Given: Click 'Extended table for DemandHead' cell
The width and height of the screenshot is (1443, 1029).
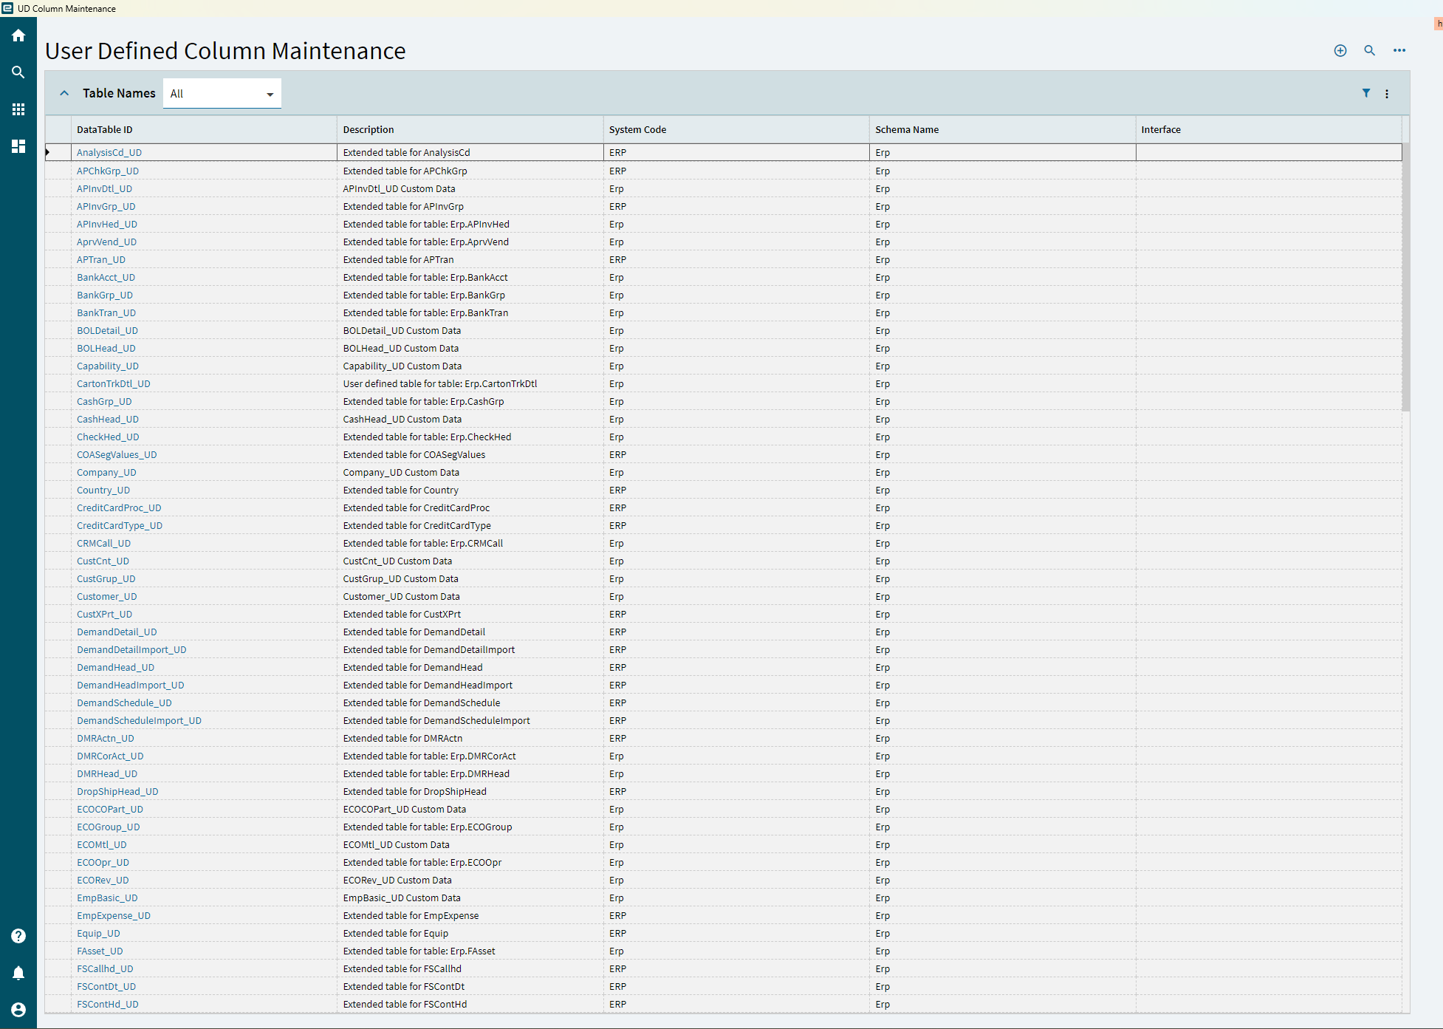Looking at the screenshot, I should (470, 667).
